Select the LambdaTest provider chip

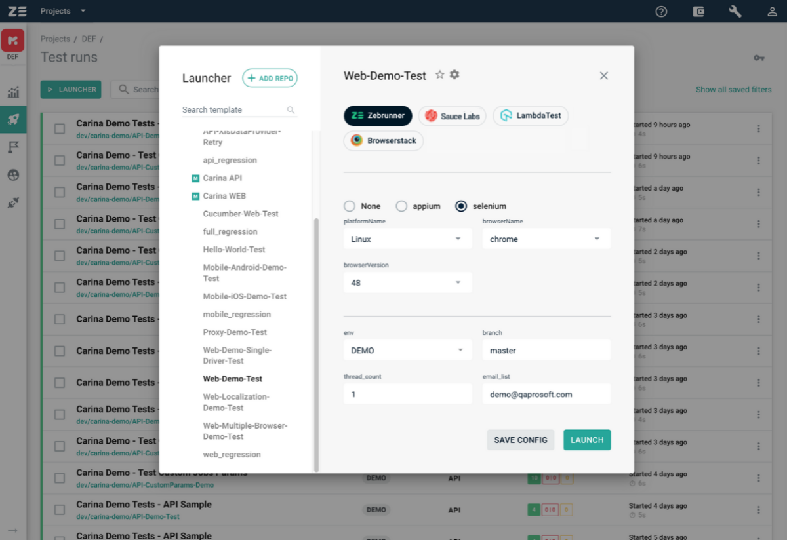point(531,116)
